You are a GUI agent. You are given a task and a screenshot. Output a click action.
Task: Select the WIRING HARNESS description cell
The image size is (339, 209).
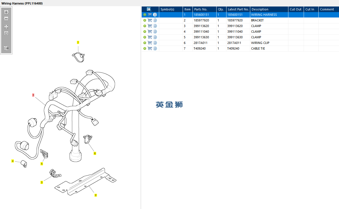point(269,15)
